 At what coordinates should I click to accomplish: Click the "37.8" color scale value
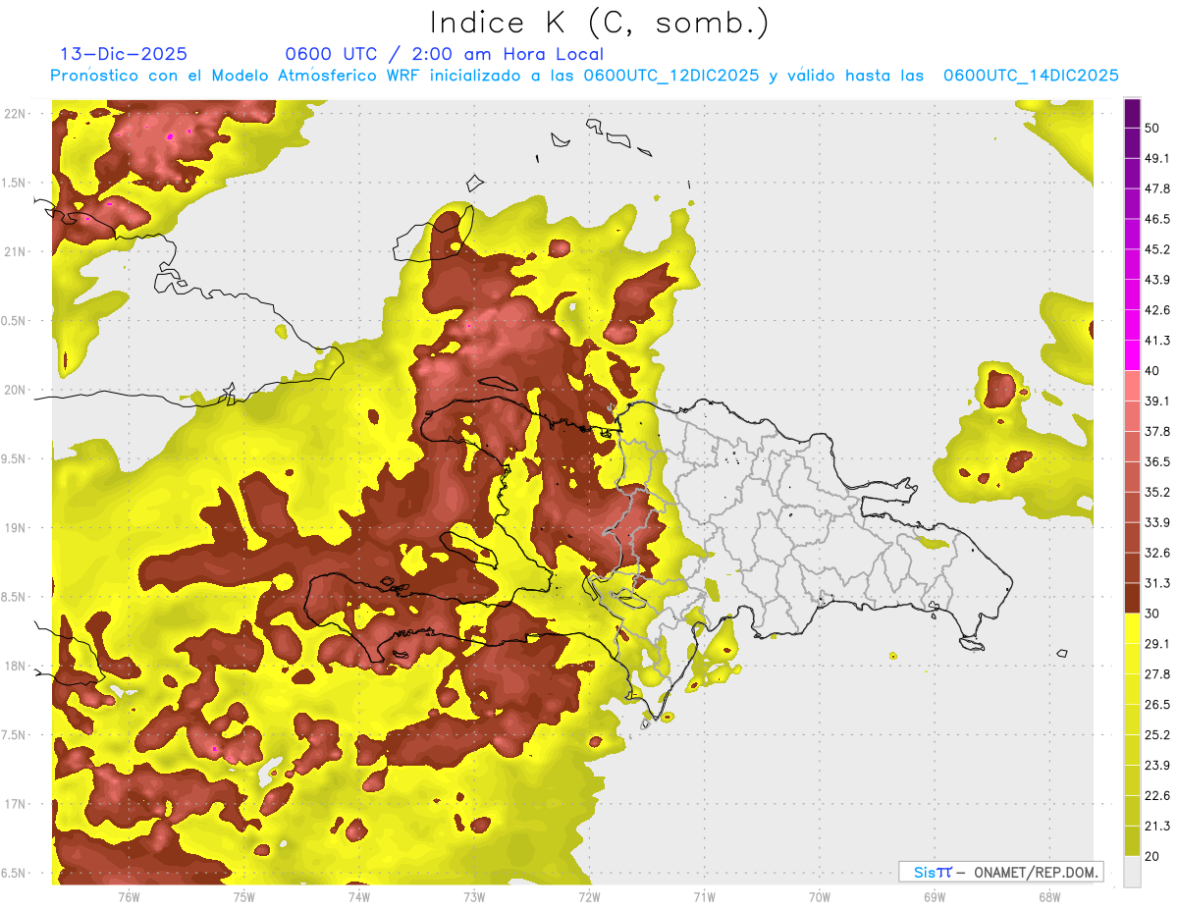pos(1157,431)
